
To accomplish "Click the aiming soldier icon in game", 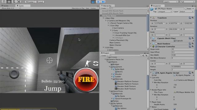I will [88, 64].
